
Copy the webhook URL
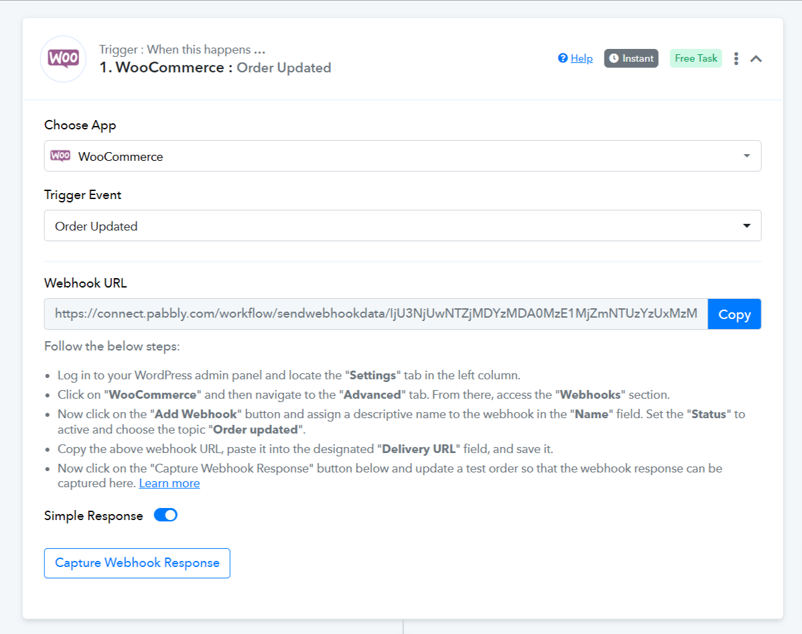(x=734, y=314)
